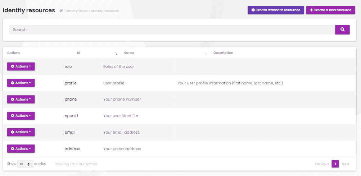Click the Id column sort arrows

click(116, 53)
